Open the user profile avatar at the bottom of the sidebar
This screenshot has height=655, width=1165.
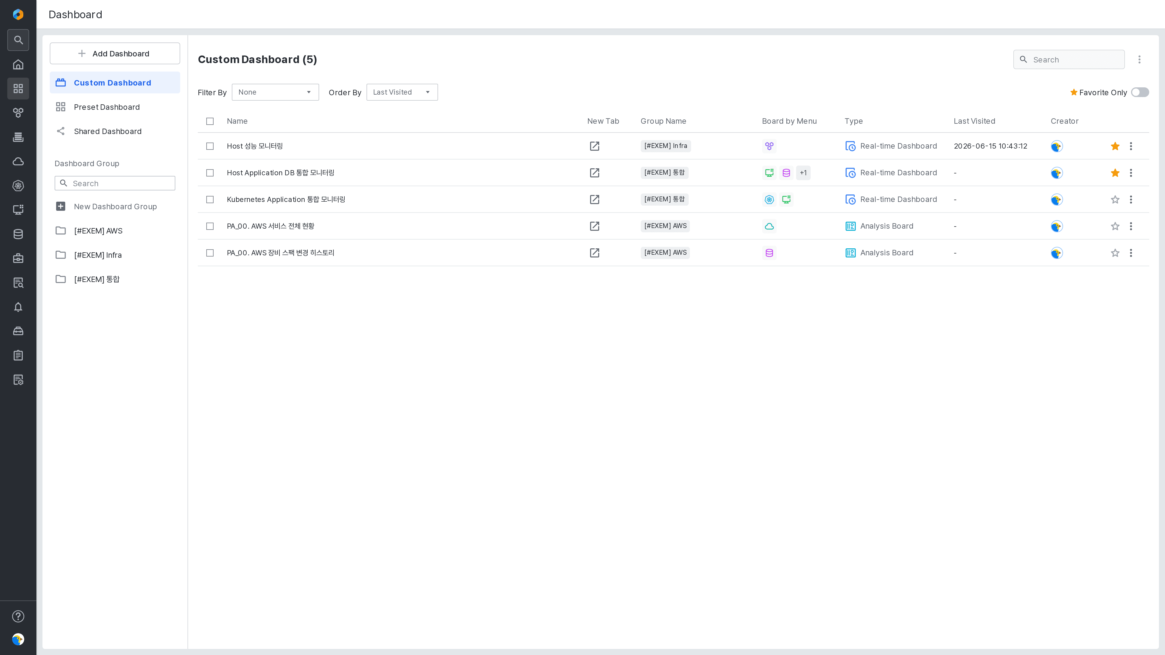(18, 639)
